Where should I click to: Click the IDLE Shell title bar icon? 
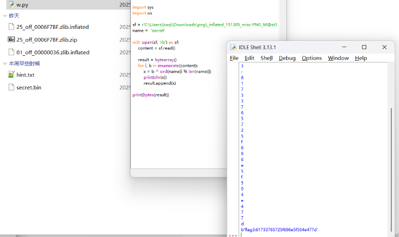[x=233, y=47]
